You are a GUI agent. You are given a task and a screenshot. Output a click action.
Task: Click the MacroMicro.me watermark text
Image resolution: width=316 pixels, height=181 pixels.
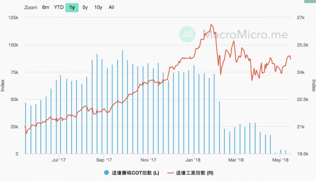click(245, 35)
